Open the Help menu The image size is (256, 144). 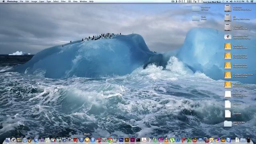pos(91,1)
